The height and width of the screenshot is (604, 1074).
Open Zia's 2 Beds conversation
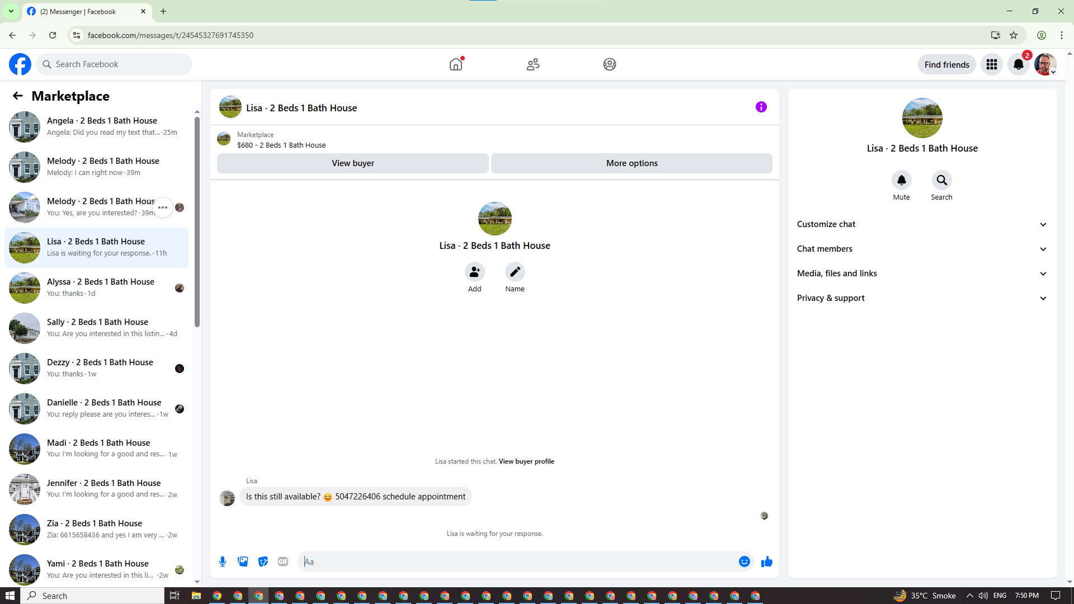click(x=96, y=529)
